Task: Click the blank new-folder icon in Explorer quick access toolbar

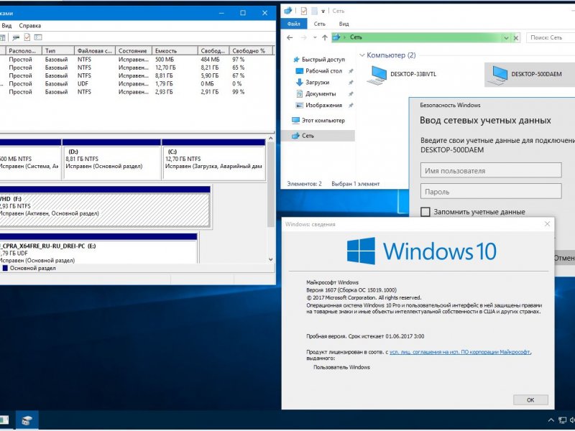Action: point(314,11)
